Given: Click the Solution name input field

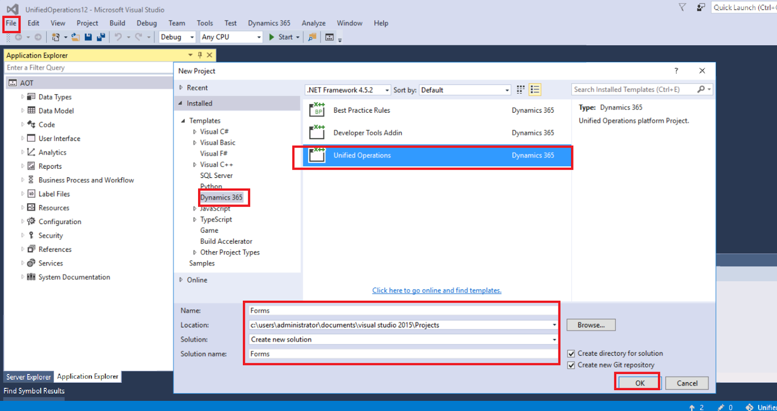Looking at the screenshot, I should point(403,354).
